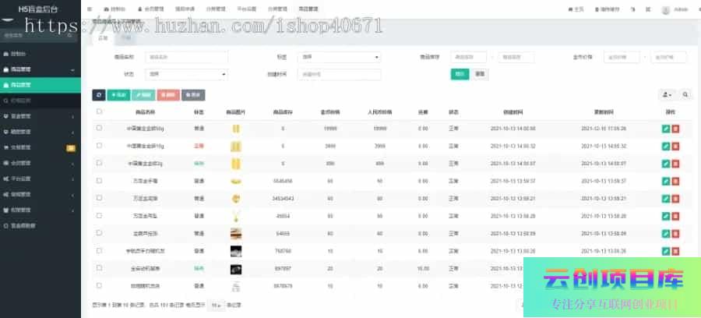Click the magnifier search icon right of the table toolbar
Viewport: 701px width, 318px height.
pyautogui.click(x=685, y=95)
